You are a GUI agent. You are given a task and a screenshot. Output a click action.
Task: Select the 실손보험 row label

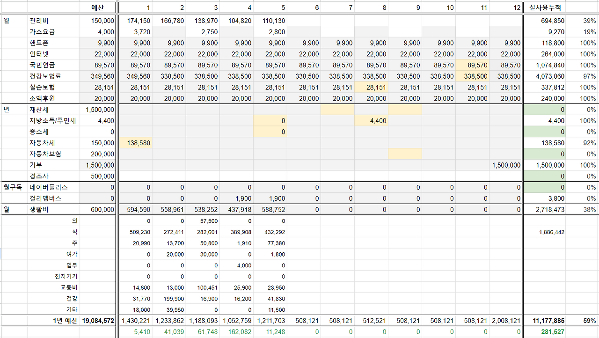tap(42, 87)
